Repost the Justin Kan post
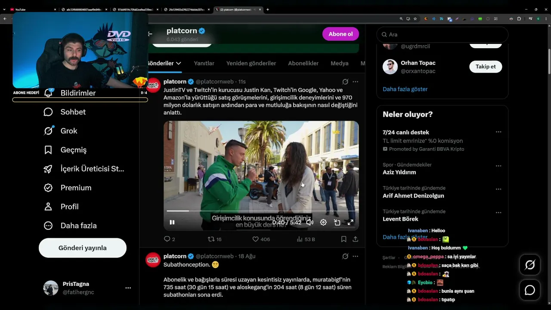The height and width of the screenshot is (310, 551). click(x=211, y=239)
